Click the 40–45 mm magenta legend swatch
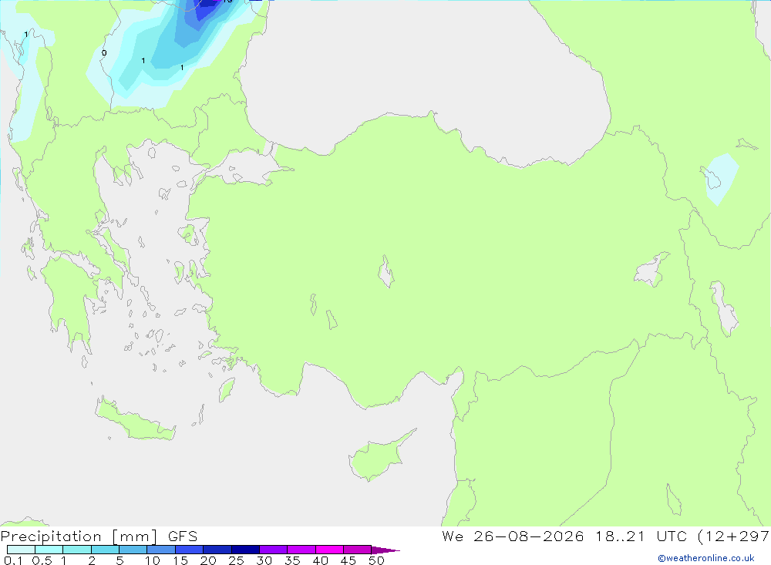The width and height of the screenshot is (771, 565). [329, 550]
